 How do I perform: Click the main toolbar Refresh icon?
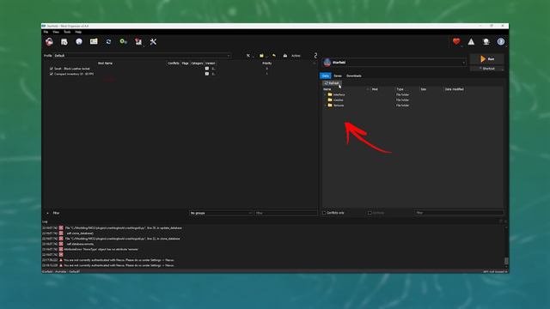(108, 42)
